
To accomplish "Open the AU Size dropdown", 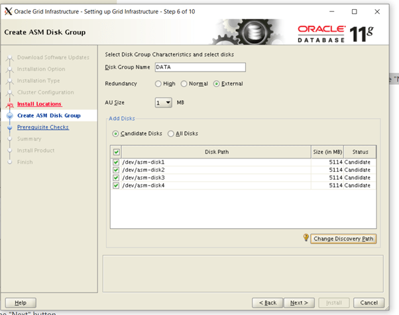I will (163, 103).
